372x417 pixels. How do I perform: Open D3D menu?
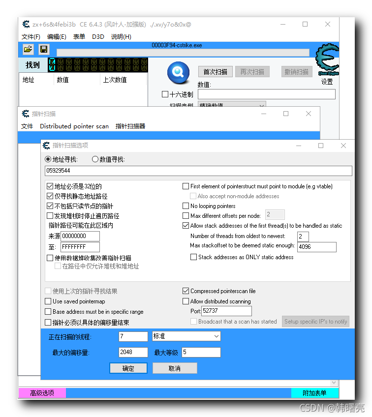pyautogui.click(x=98, y=37)
